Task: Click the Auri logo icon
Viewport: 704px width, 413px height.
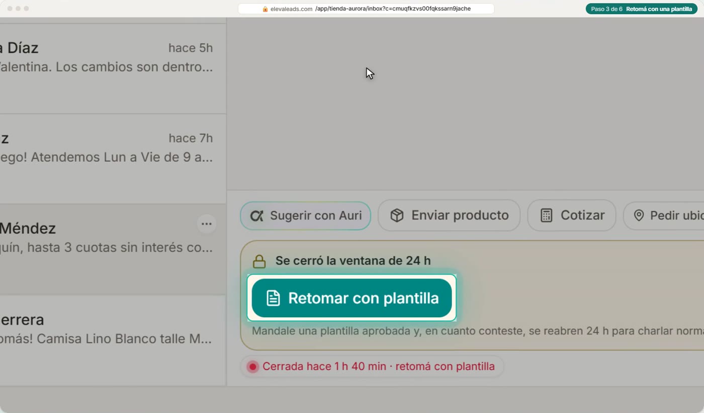Action: click(x=256, y=216)
